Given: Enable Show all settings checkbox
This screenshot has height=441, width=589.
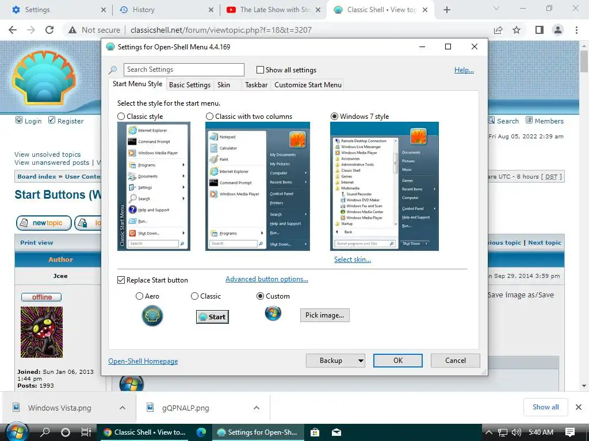Looking at the screenshot, I should click(x=260, y=69).
